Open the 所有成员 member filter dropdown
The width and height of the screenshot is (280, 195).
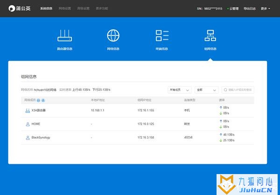[180, 90]
